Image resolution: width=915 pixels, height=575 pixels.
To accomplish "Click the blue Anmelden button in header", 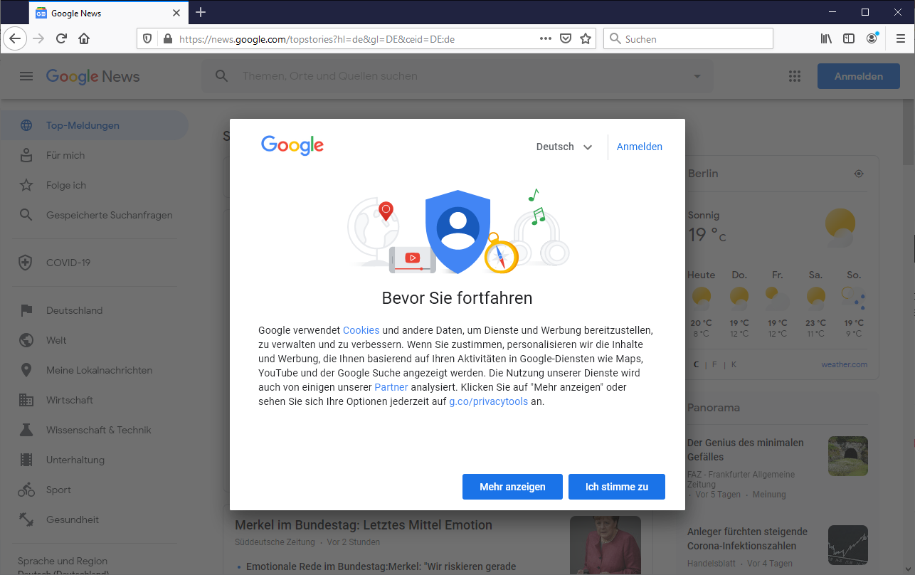I will pyautogui.click(x=859, y=76).
